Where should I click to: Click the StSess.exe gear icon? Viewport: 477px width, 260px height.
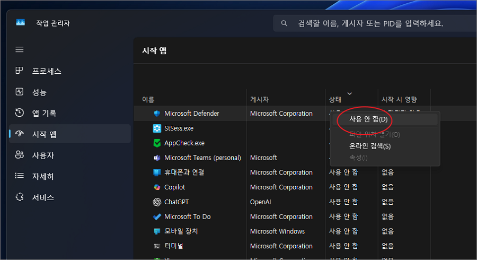pos(157,128)
